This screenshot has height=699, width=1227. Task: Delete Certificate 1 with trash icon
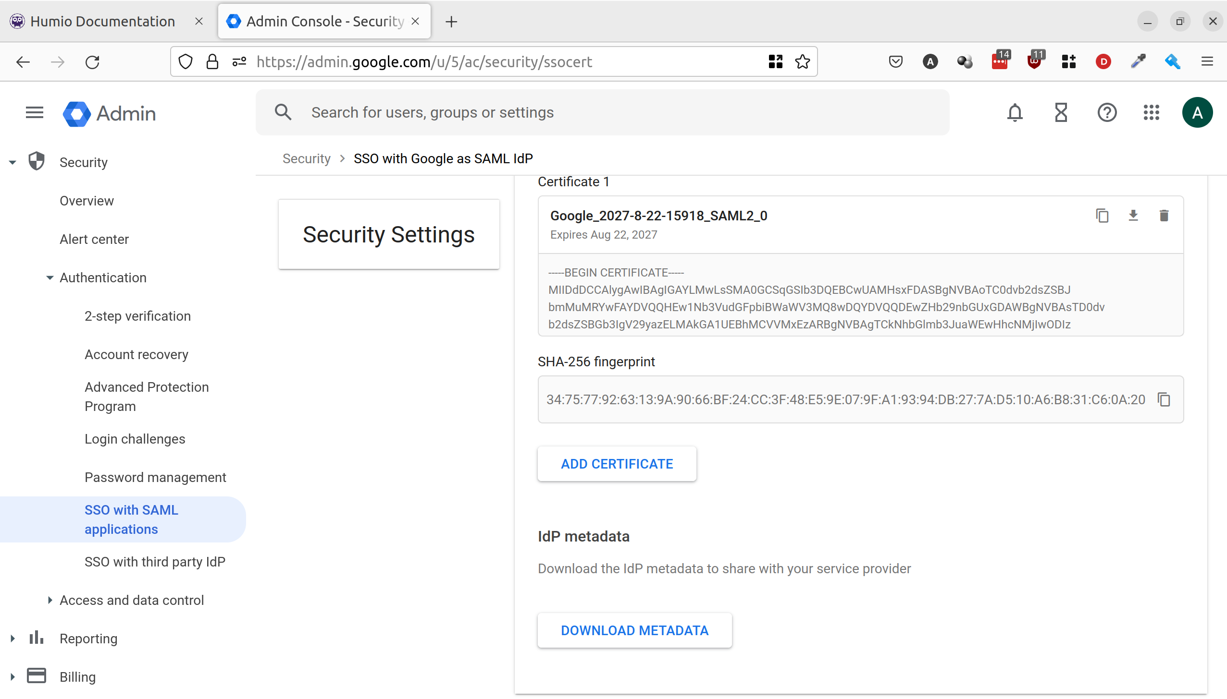(1164, 216)
